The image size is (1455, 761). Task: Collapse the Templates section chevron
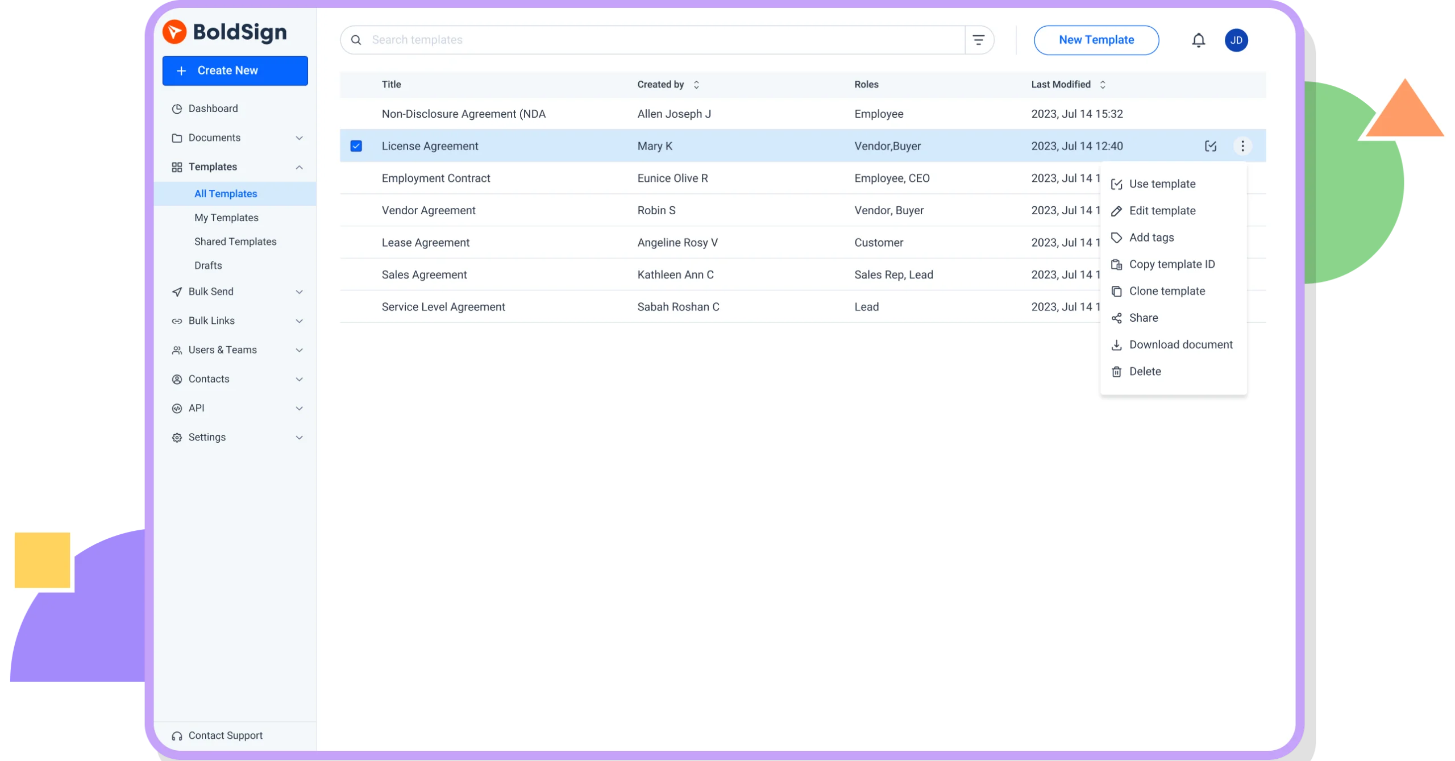(x=300, y=167)
